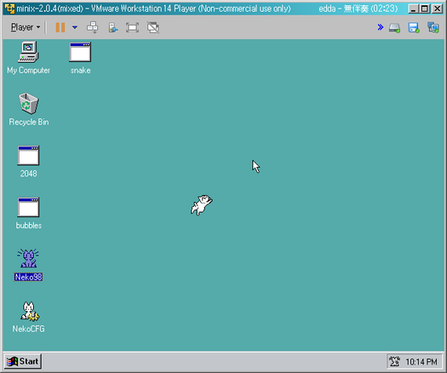
Task: Select the bubbles shortcut icon
Action: (28, 213)
